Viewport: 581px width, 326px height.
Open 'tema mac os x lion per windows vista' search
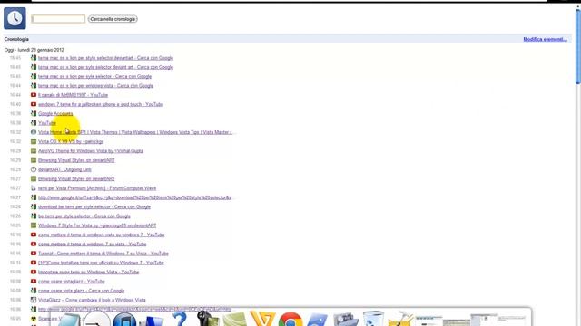tap(95, 86)
